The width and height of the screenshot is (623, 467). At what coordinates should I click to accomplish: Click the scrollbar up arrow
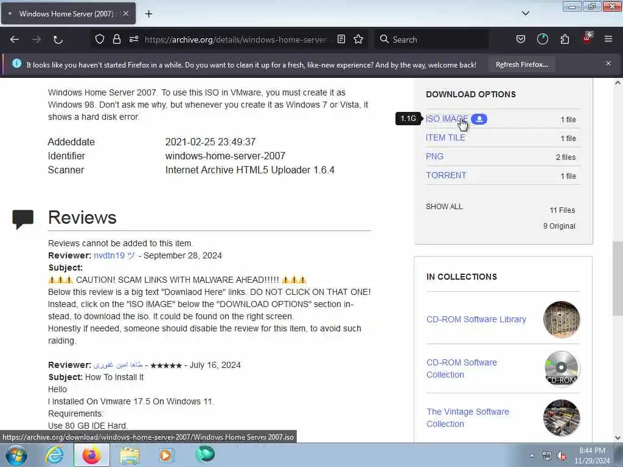(x=618, y=83)
